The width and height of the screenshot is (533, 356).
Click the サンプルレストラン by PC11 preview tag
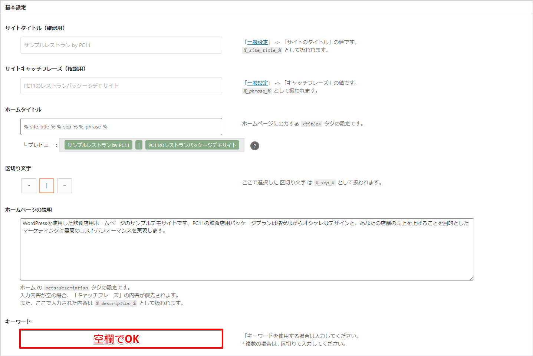98,145
